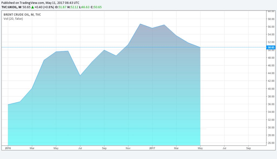Click the close price value C:50.65

pyautogui.click(x=96, y=7)
